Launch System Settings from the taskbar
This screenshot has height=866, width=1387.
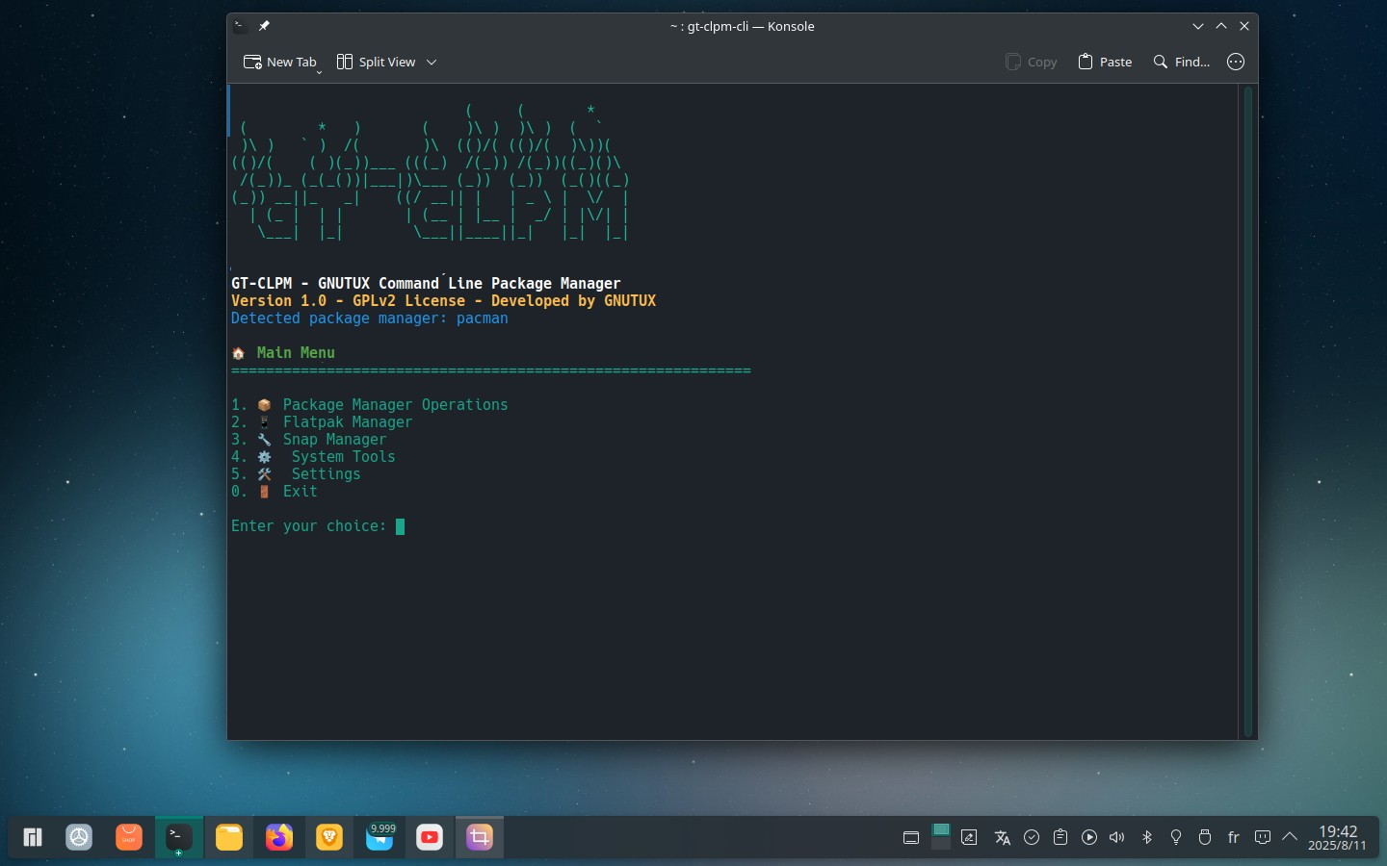pos(79,837)
